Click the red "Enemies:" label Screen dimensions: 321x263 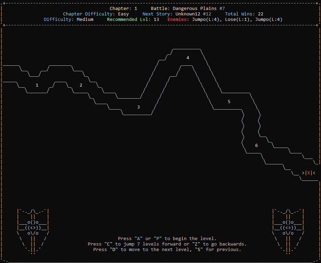[x=178, y=20]
